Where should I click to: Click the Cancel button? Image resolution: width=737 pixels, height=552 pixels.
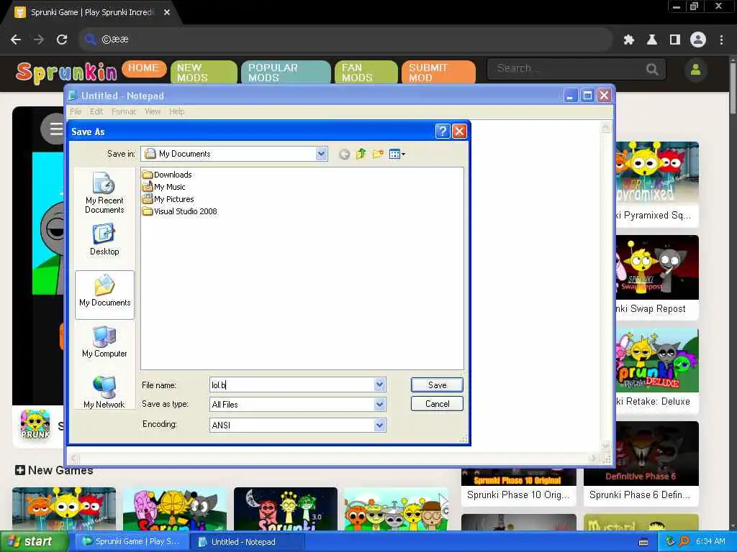click(437, 404)
